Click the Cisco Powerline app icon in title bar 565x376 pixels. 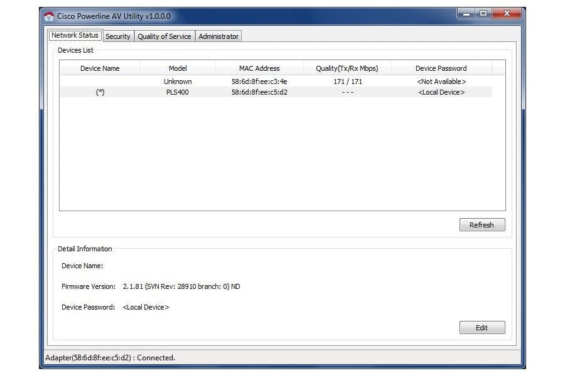48,16
